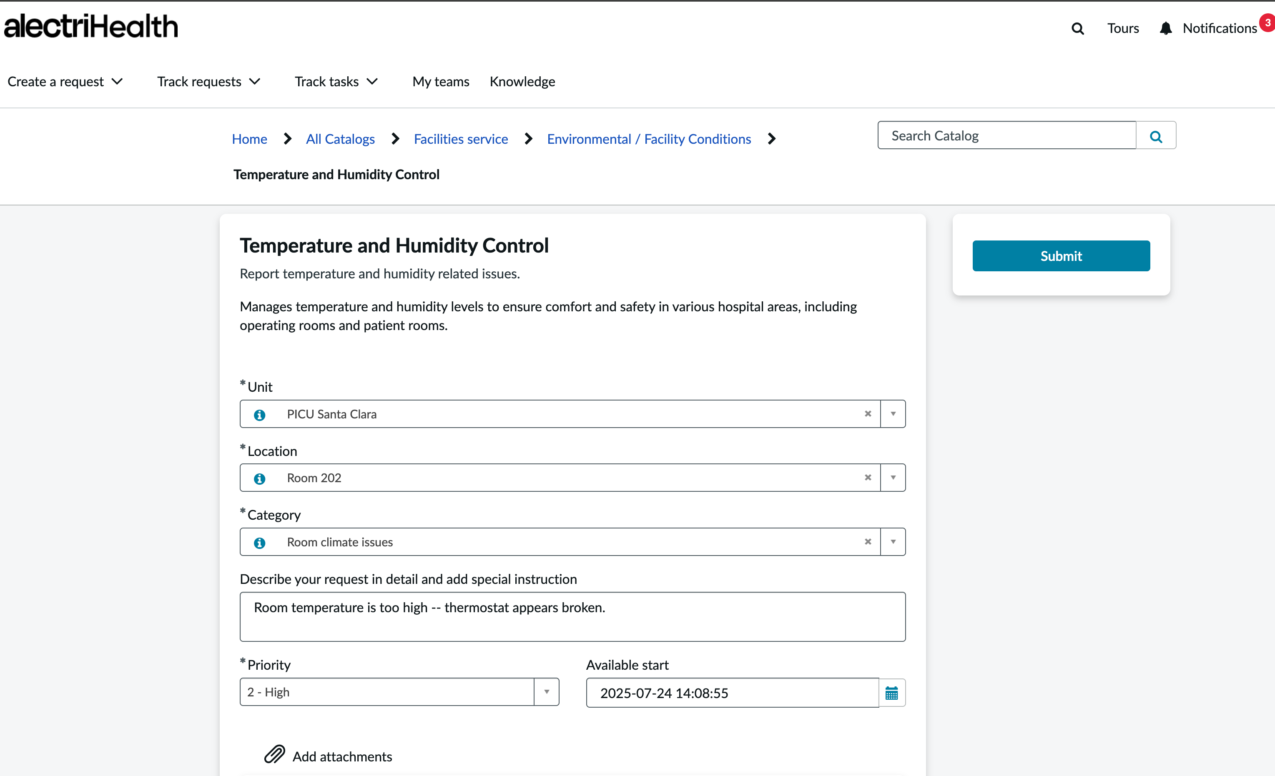Open the Priority dropdown
1275x776 pixels.
coord(399,692)
